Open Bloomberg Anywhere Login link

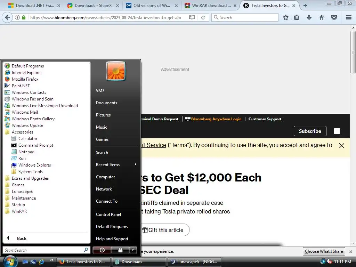pyautogui.click(x=216, y=119)
